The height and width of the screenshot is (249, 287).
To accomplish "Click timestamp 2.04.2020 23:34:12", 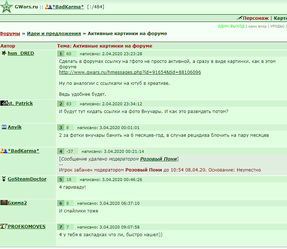I will coord(122,104).
